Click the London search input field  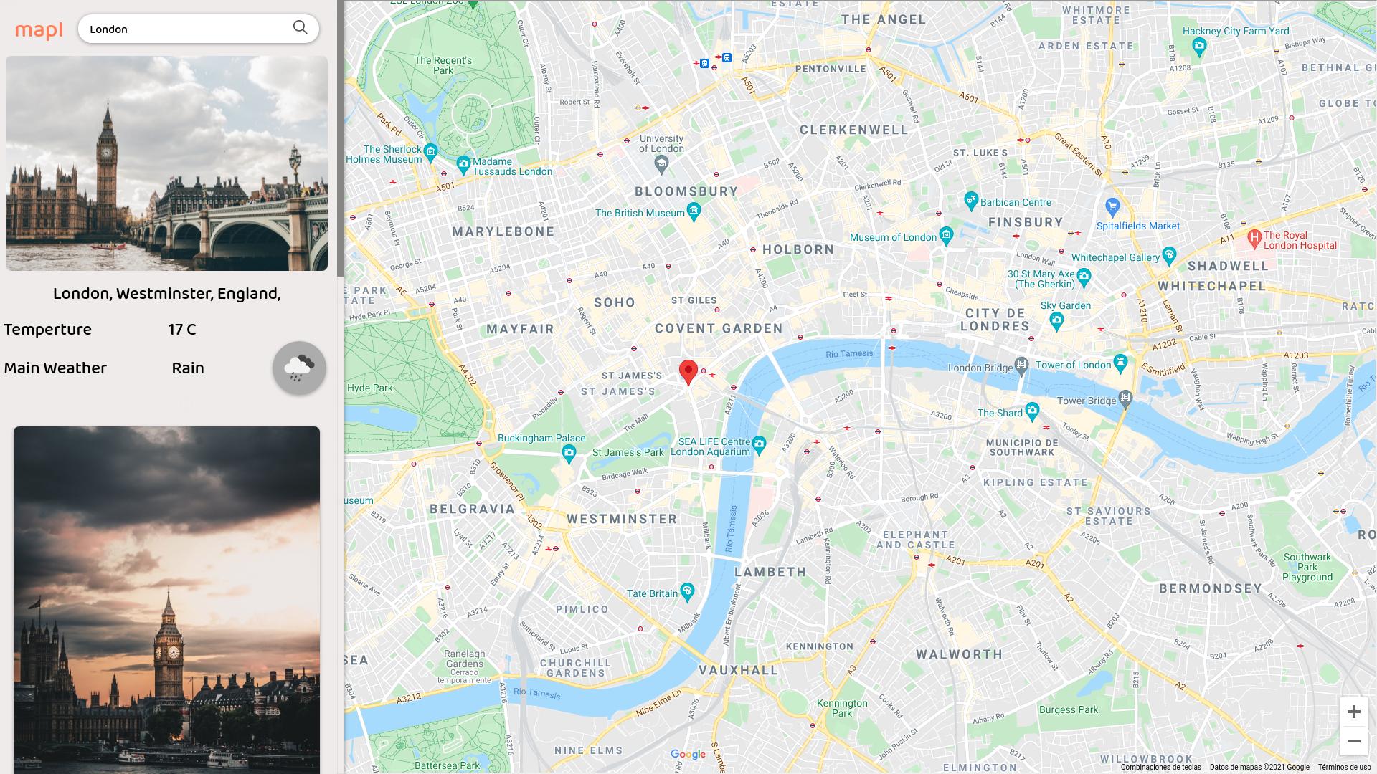[186, 29]
